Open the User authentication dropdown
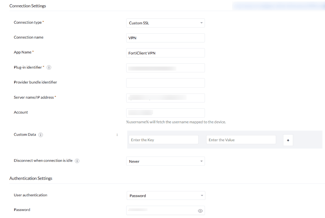The height and width of the screenshot is (218, 325). (x=166, y=195)
